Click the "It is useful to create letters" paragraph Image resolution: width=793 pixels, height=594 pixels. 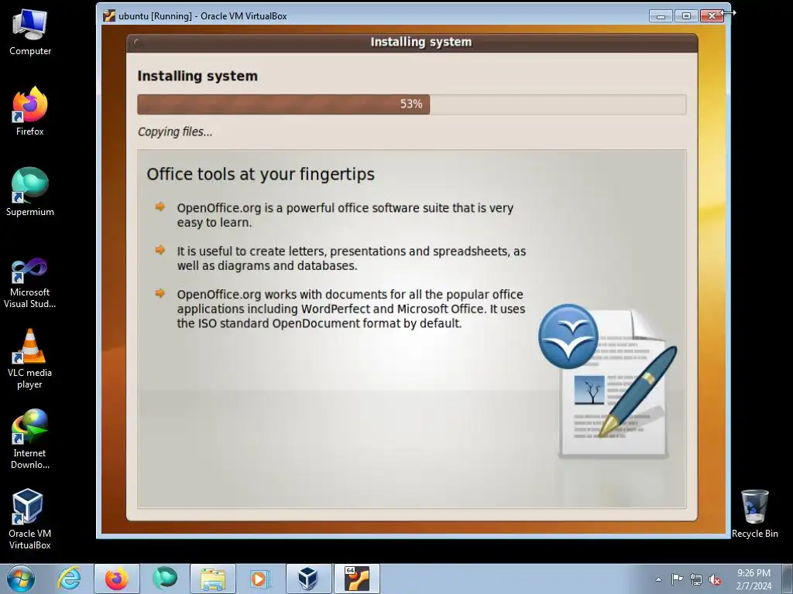coord(351,258)
